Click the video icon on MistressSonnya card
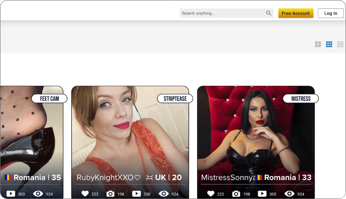 [262, 194]
